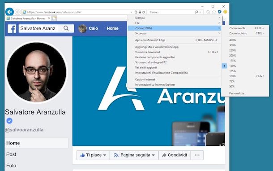Click the Internet Explorer page icon in address bar

click(x=25, y=12)
